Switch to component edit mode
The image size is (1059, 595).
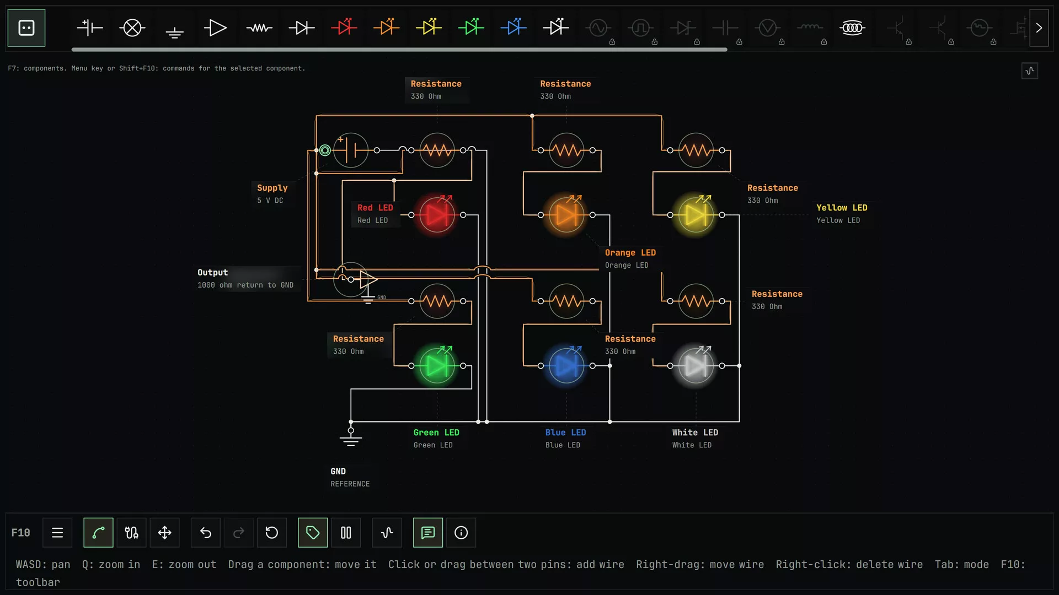pyautogui.click(x=131, y=533)
